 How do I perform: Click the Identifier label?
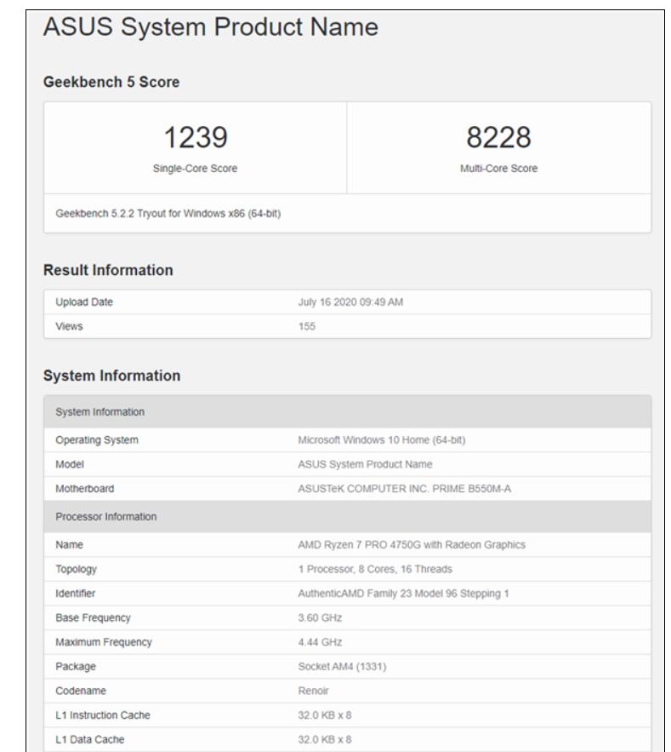[75, 594]
